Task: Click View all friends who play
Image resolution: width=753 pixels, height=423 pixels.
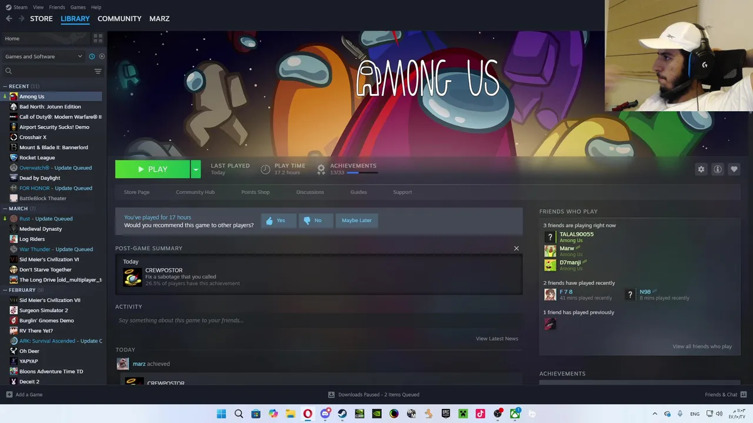Action: [x=702, y=347]
